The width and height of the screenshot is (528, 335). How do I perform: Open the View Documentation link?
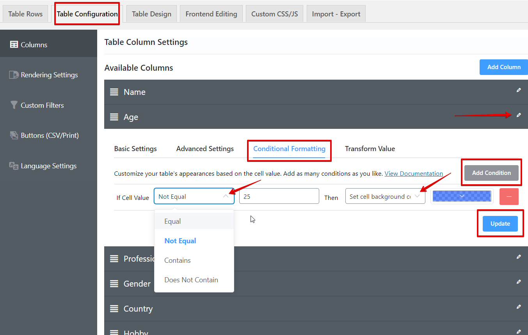point(414,173)
